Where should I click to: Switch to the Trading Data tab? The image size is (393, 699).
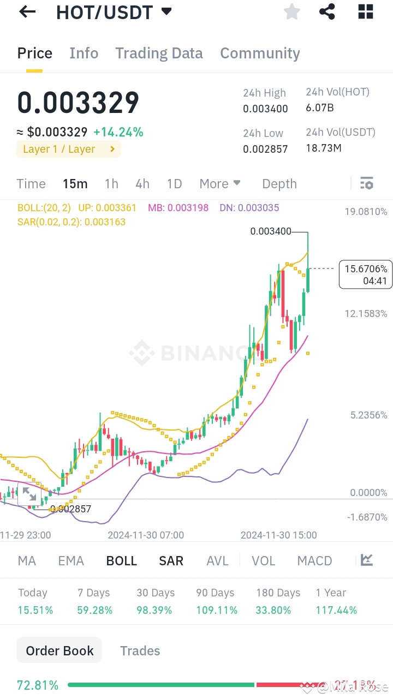pyautogui.click(x=159, y=53)
